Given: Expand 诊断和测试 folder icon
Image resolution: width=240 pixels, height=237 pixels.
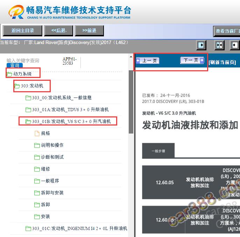Looking at the screenshot, I should tap(37, 157).
